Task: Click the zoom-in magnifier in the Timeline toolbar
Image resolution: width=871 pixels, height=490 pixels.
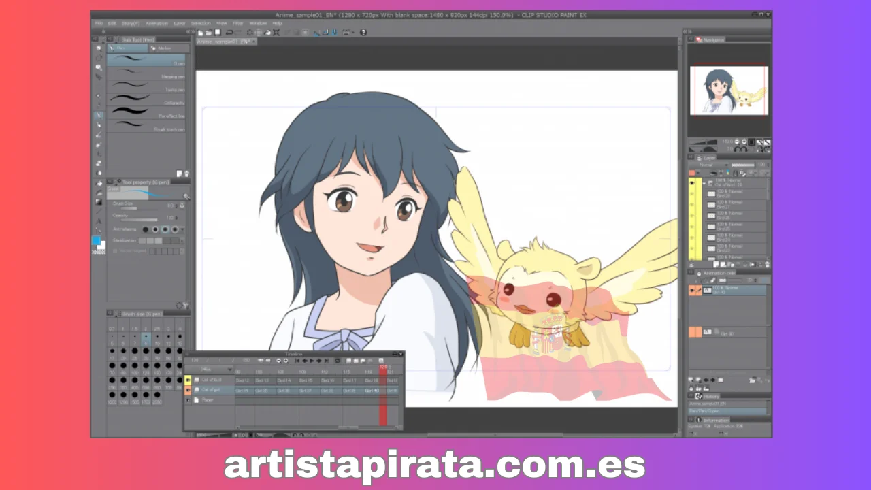Action: click(286, 361)
